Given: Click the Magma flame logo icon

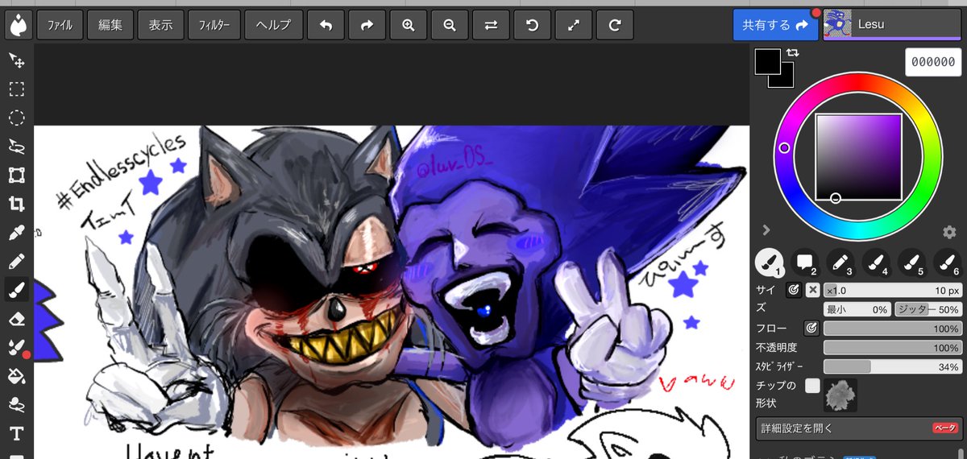Looking at the screenshot, I should [17, 25].
